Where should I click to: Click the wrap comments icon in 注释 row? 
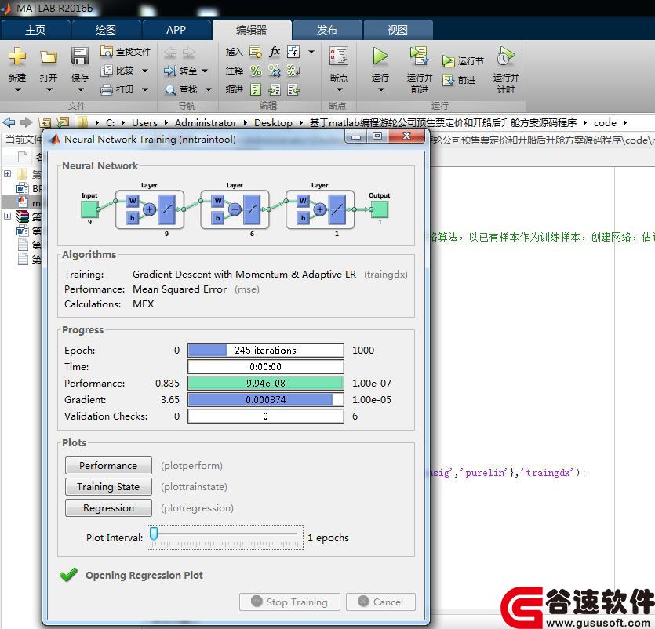tap(293, 71)
